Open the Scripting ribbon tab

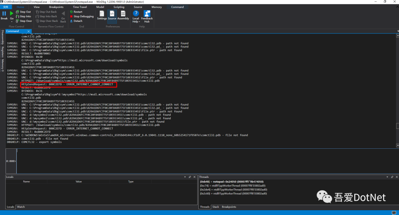click(119, 7)
